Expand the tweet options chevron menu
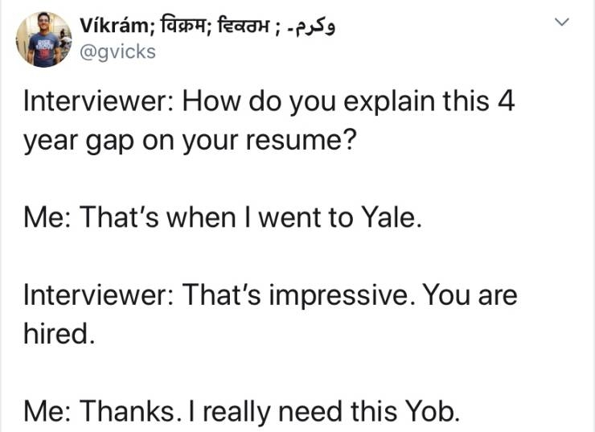595x432 pixels. 565,23
